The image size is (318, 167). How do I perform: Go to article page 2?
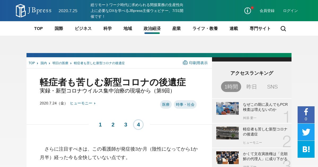tap(113, 125)
